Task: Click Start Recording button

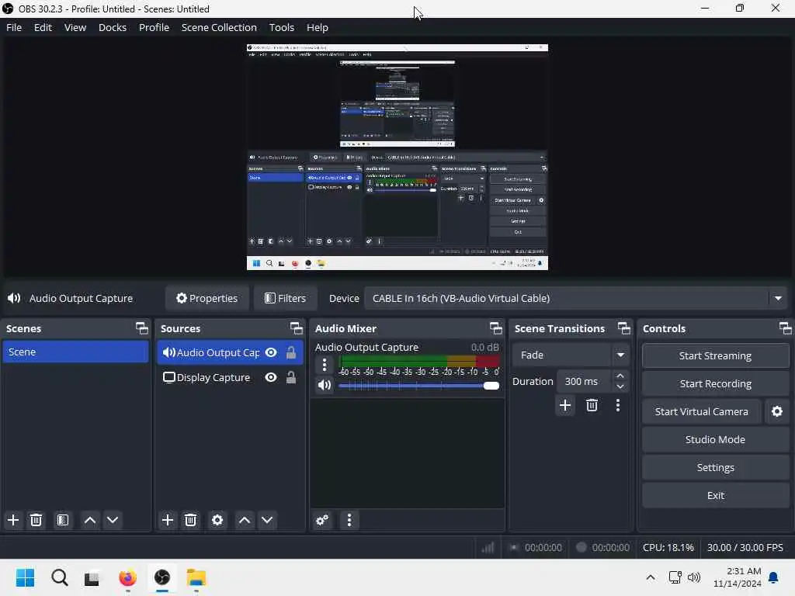Action: [715, 383]
